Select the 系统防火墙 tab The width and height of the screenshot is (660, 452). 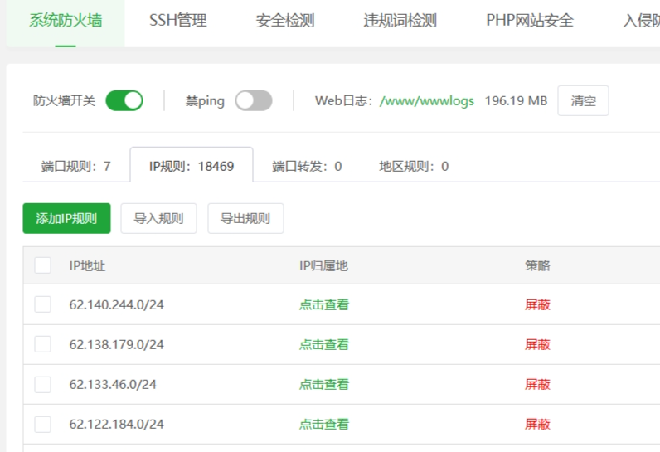(66, 21)
